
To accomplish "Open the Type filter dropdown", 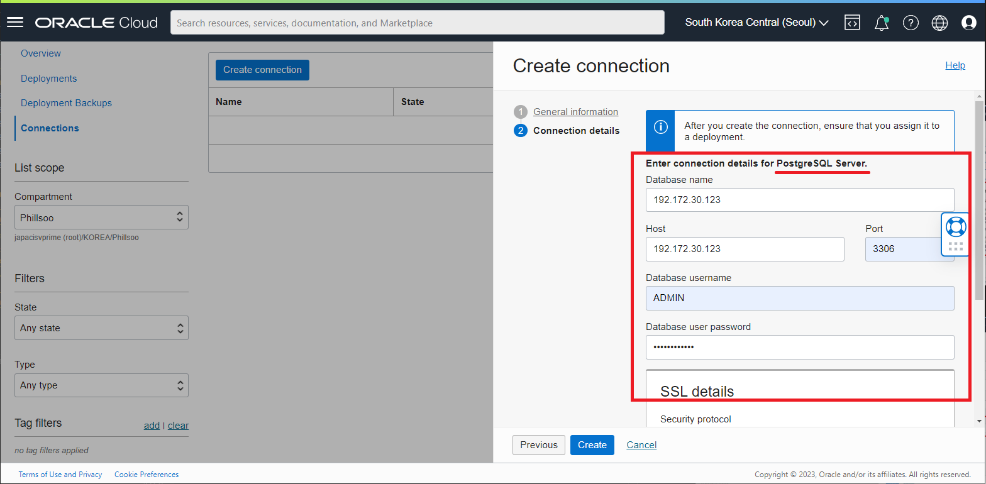I will (x=101, y=385).
